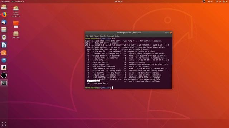Image resolution: width=229 pixels, height=128 pixels.
Task: Close the terminal window
Action: (x=171, y=33)
